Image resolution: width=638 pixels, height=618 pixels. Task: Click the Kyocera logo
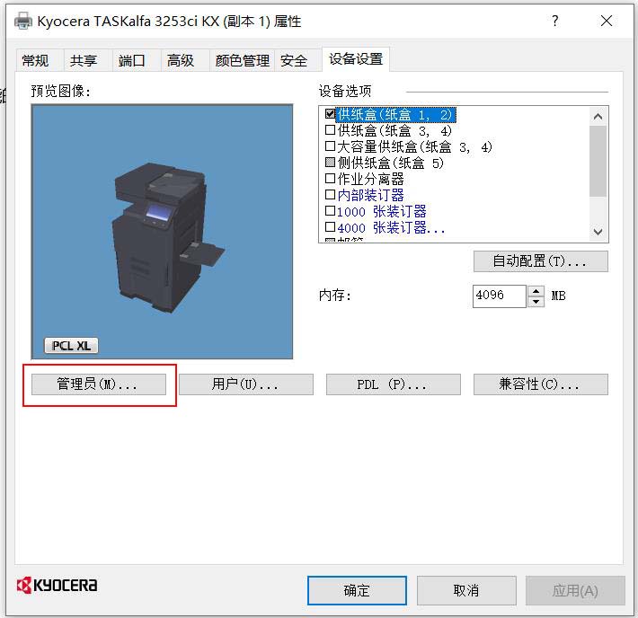pos(58,586)
